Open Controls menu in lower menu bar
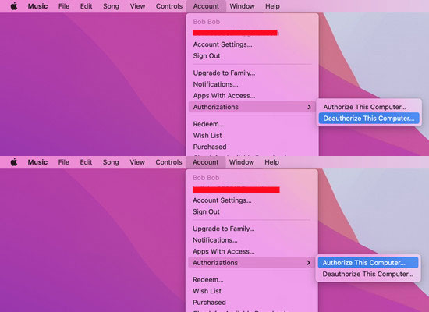429x312 pixels. pos(168,162)
